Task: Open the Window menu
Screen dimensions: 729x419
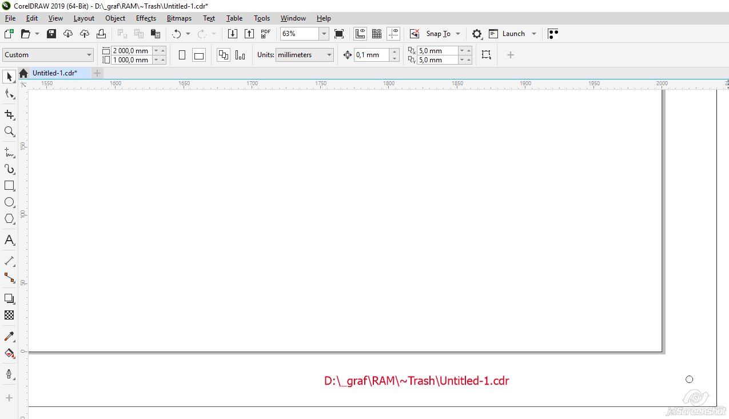Action: [293, 18]
